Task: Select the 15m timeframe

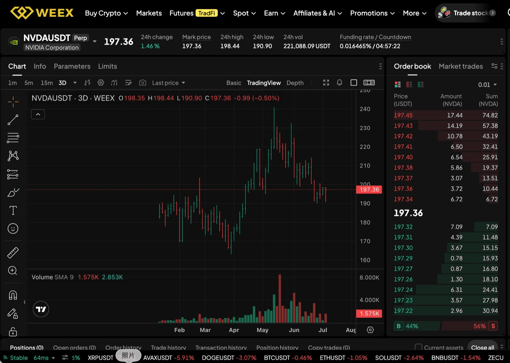Action: (47, 83)
